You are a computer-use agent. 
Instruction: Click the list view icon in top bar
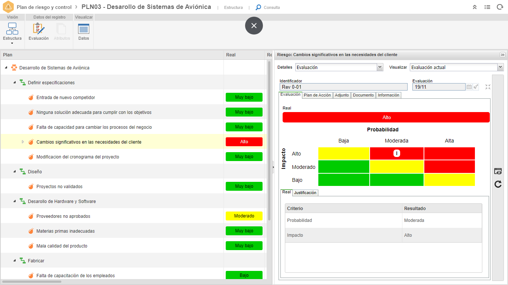coord(487,7)
